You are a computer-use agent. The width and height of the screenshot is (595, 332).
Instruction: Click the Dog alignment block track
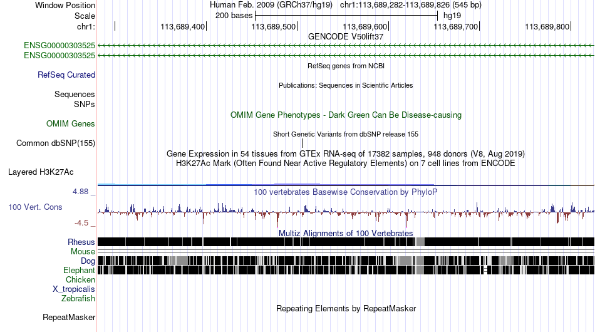346,261
